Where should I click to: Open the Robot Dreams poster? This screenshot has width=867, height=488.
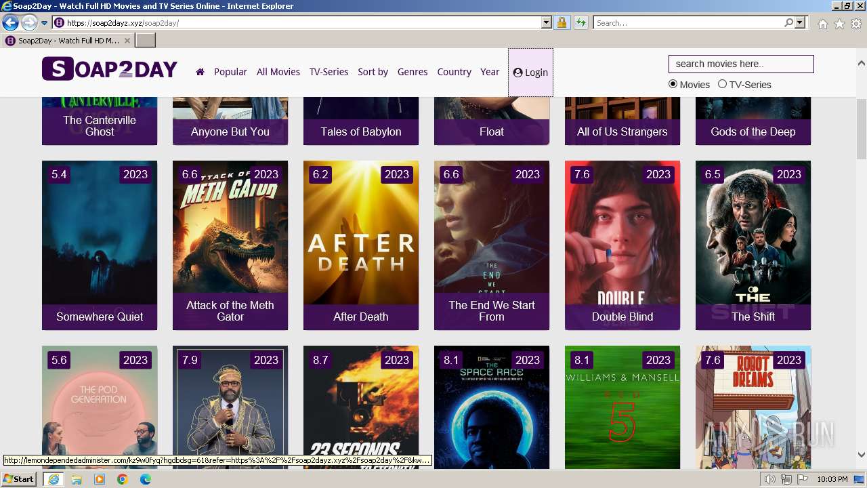click(753, 407)
